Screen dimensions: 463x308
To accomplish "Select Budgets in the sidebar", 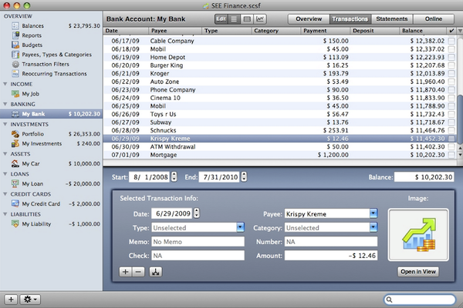I will tap(32, 45).
